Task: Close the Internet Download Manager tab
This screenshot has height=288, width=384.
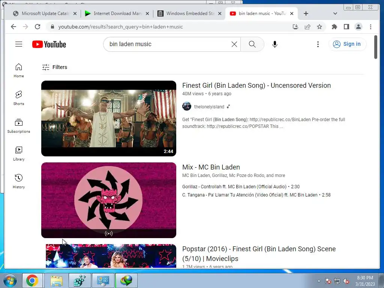Action: [147, 13]
